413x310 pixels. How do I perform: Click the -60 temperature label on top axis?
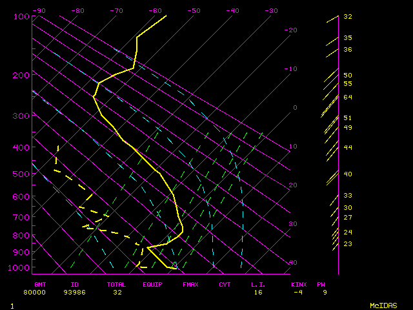click(155, 10)
